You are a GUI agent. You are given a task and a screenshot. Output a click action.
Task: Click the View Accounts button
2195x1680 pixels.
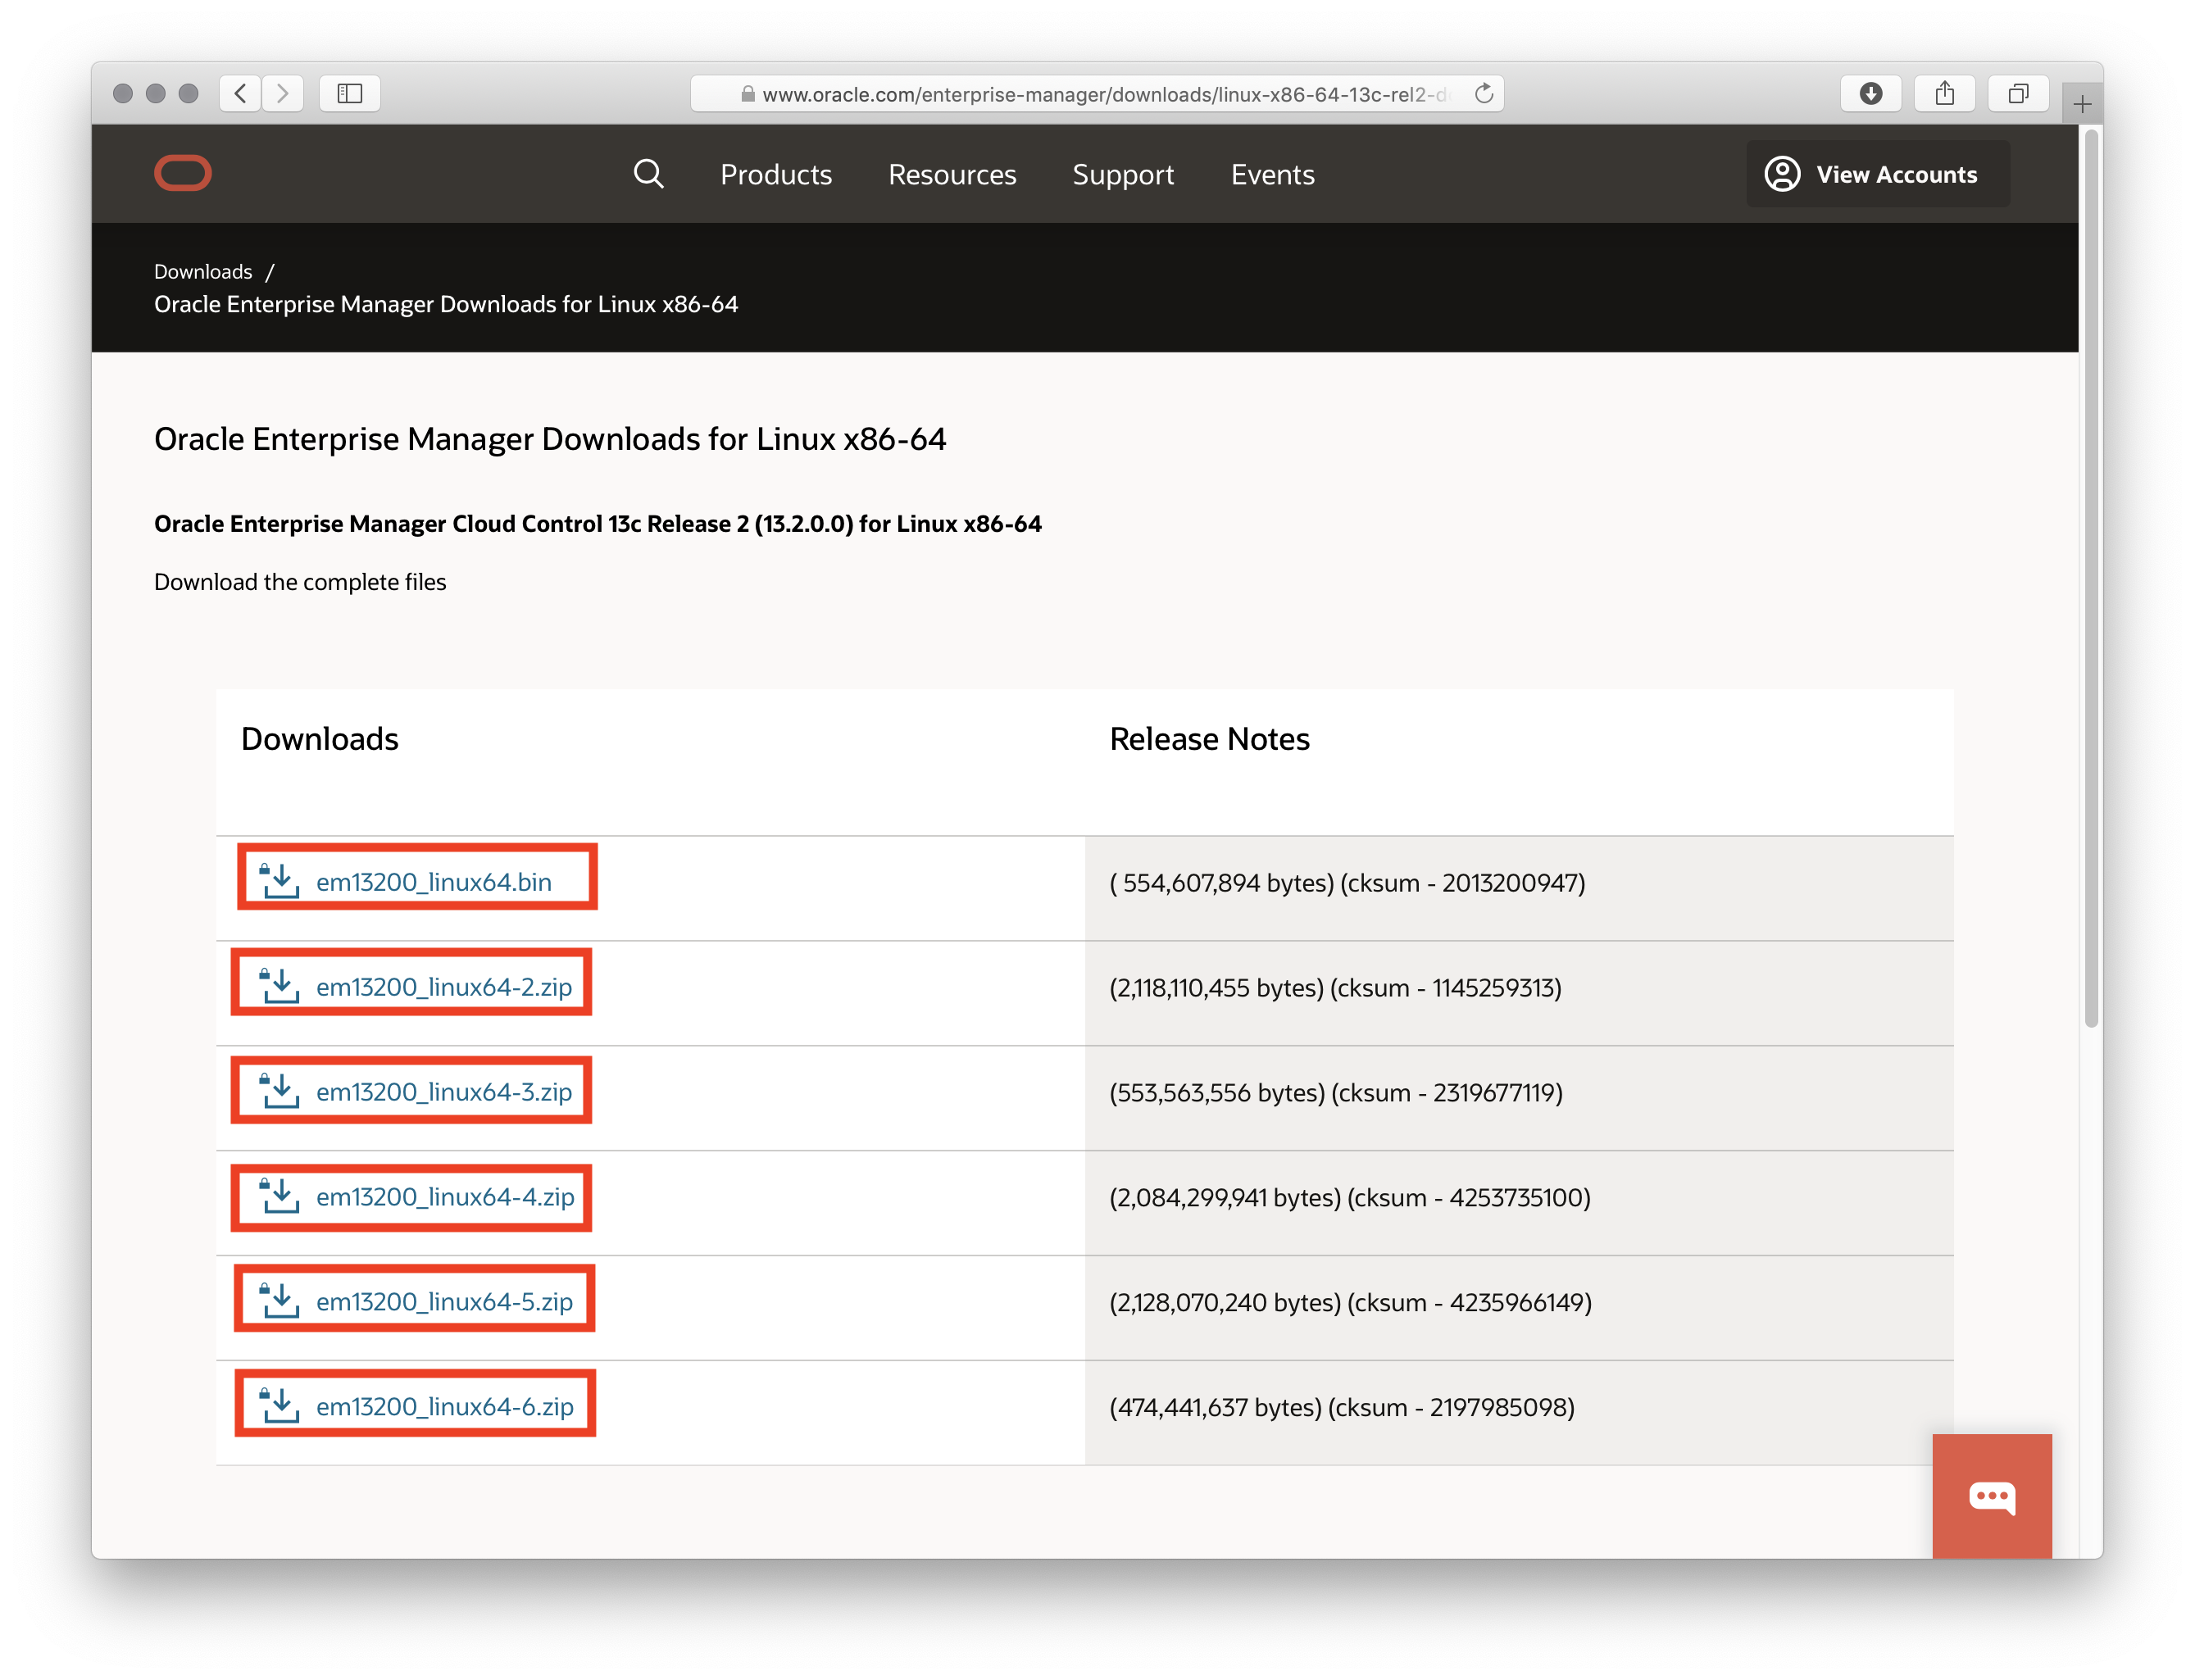[1877, 174]
